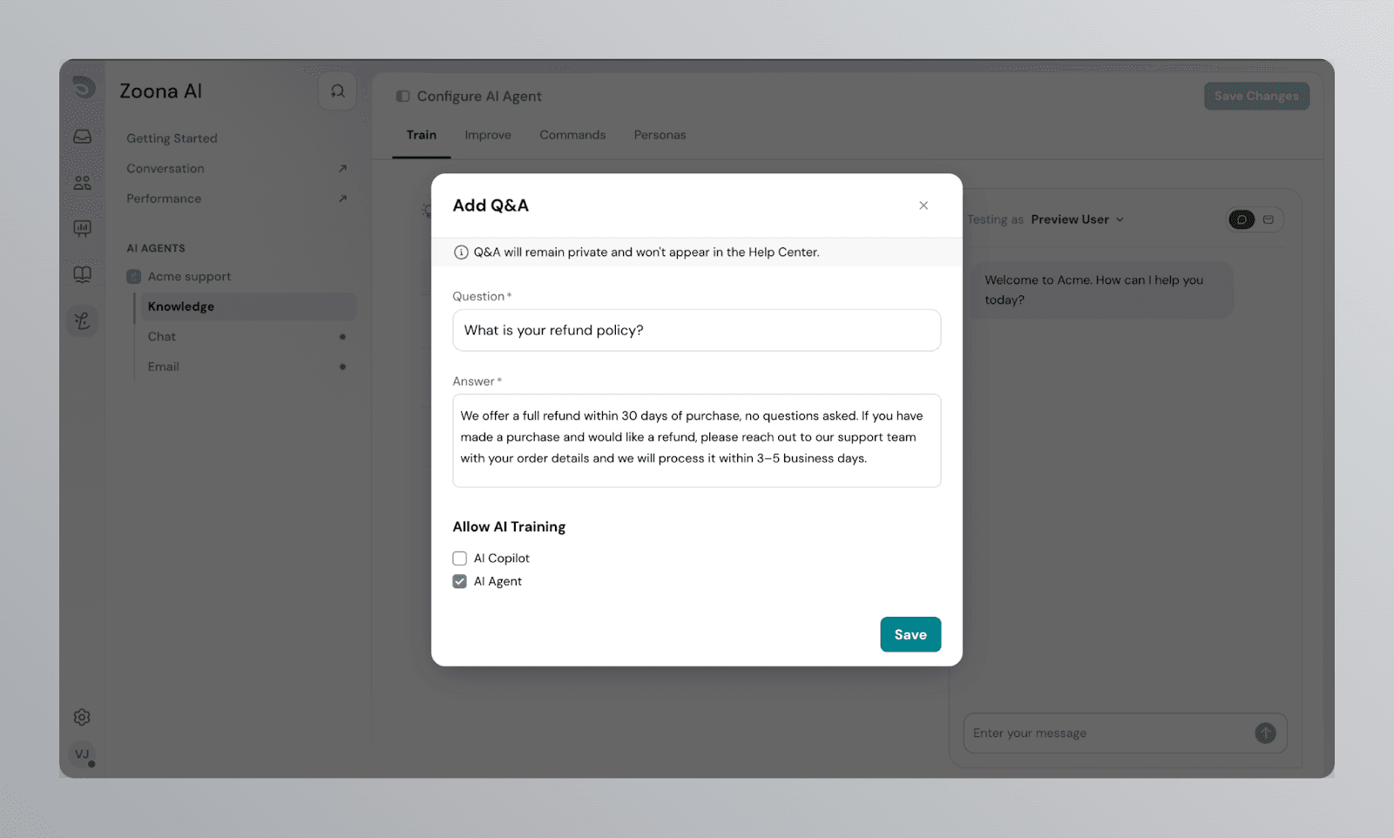Close the Add Q&A dialog
The image size is (1394, 838).
924,206
